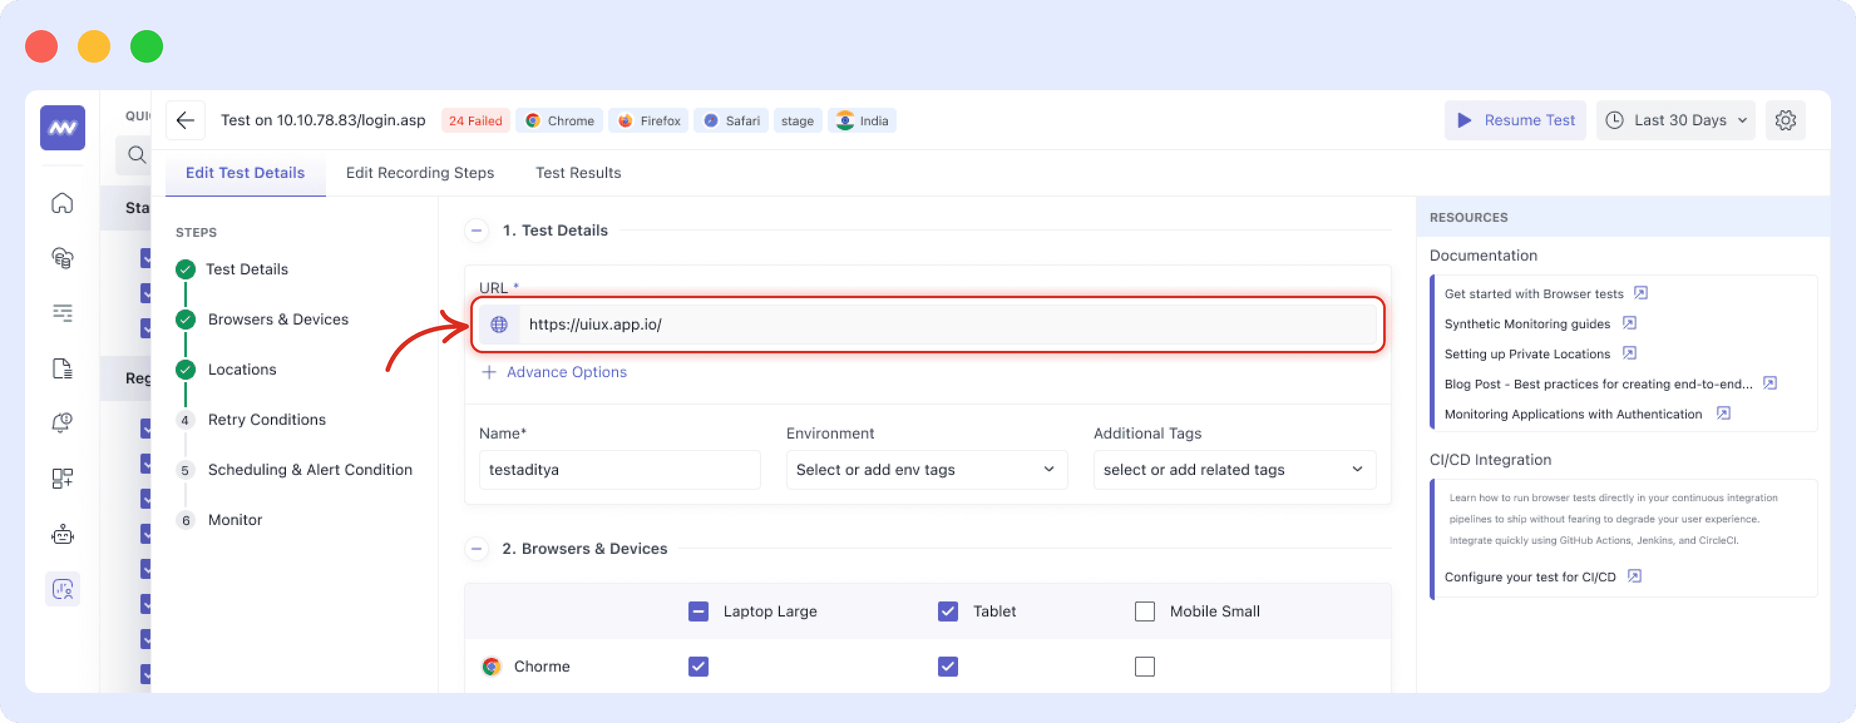Collapse the Test Details section
The height and width of the screenshot is (723, 1856).
point(477,231)
